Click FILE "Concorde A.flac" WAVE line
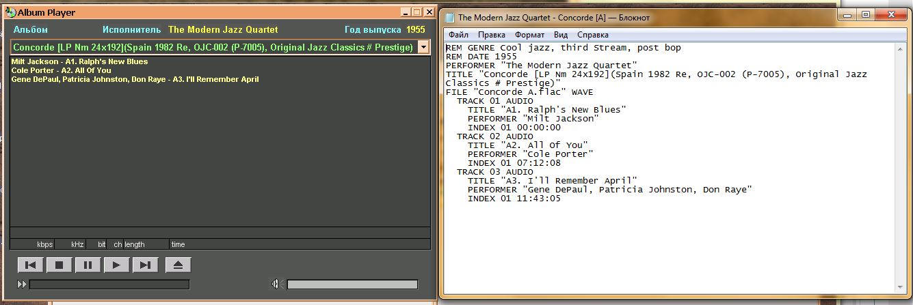Image resolution: width=913 pixels, height=305 pixels. coord(520,92)
